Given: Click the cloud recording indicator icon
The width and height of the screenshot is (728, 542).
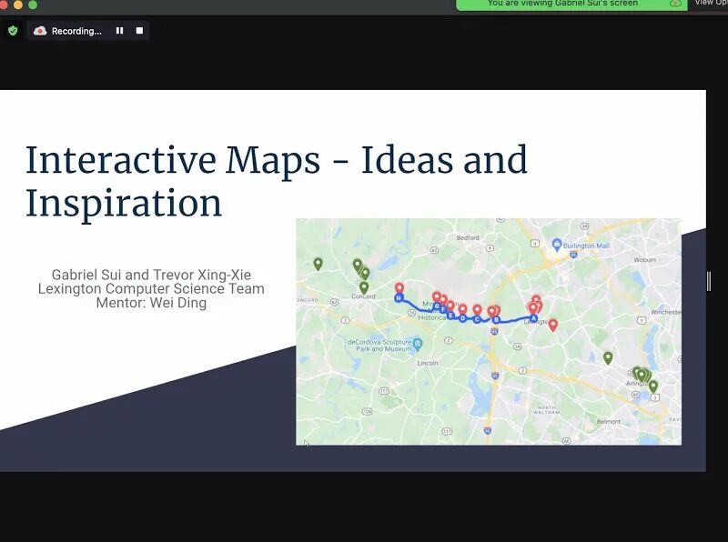Looking at the screenshot, I should pos(40,31).
